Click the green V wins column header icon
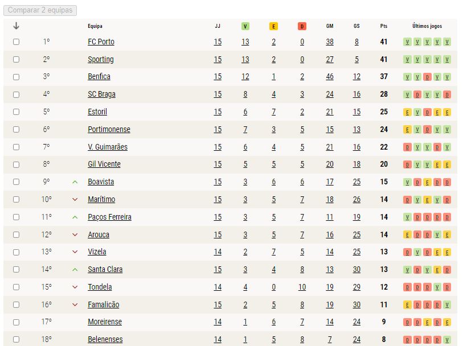 (245, 26)
